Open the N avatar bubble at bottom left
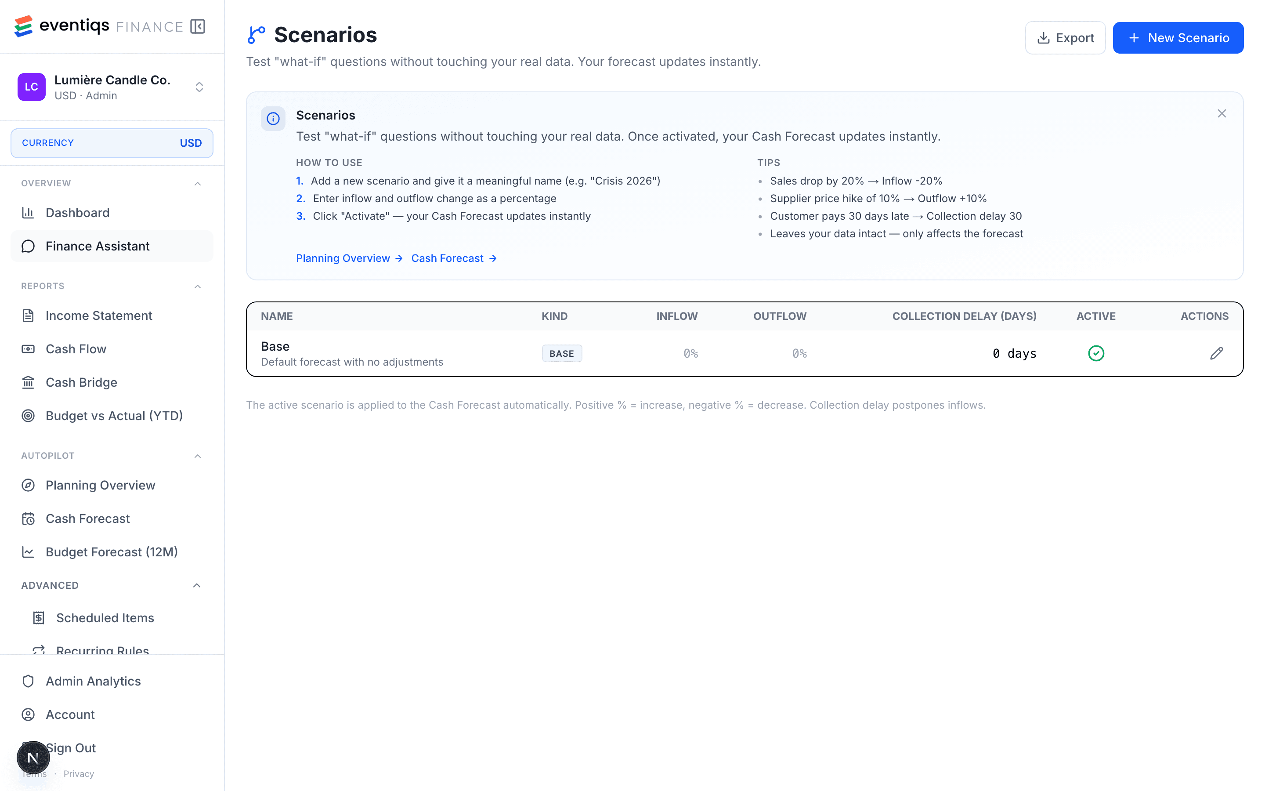Screen dimensions: 1265x791 33,757
